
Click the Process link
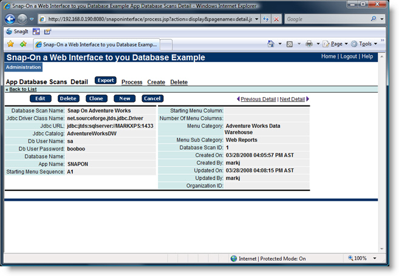tap(132, 82)
